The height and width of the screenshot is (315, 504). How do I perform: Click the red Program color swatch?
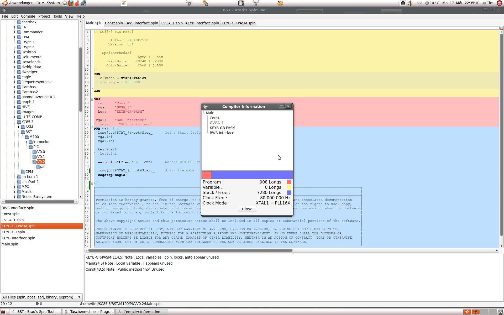[x=289, y=182]
